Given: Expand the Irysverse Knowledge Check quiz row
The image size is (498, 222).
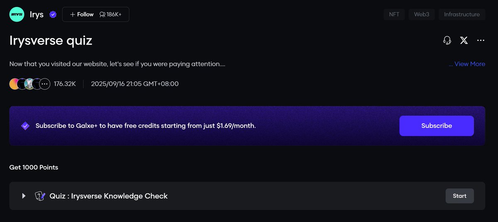Looking at the screenshot, I should coord(24,196).
